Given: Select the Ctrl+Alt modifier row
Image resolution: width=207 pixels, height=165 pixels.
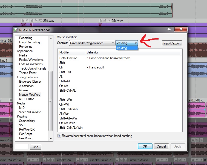Looking at the screenshot, I should (x=120, y=86).
